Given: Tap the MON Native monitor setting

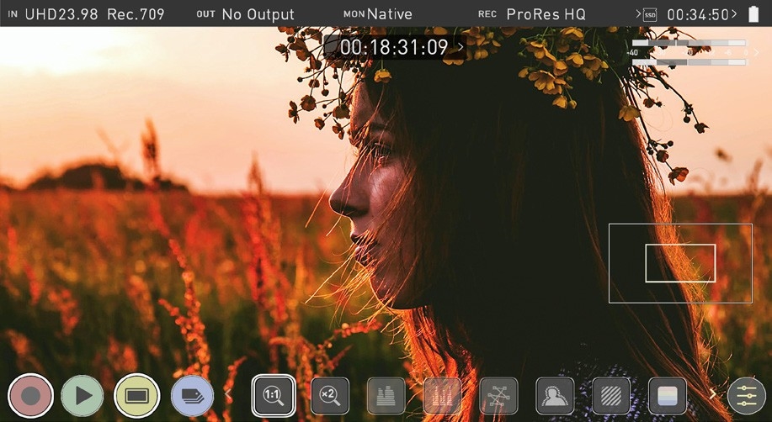Looking at the screenshot, I should tap(378, 14).
